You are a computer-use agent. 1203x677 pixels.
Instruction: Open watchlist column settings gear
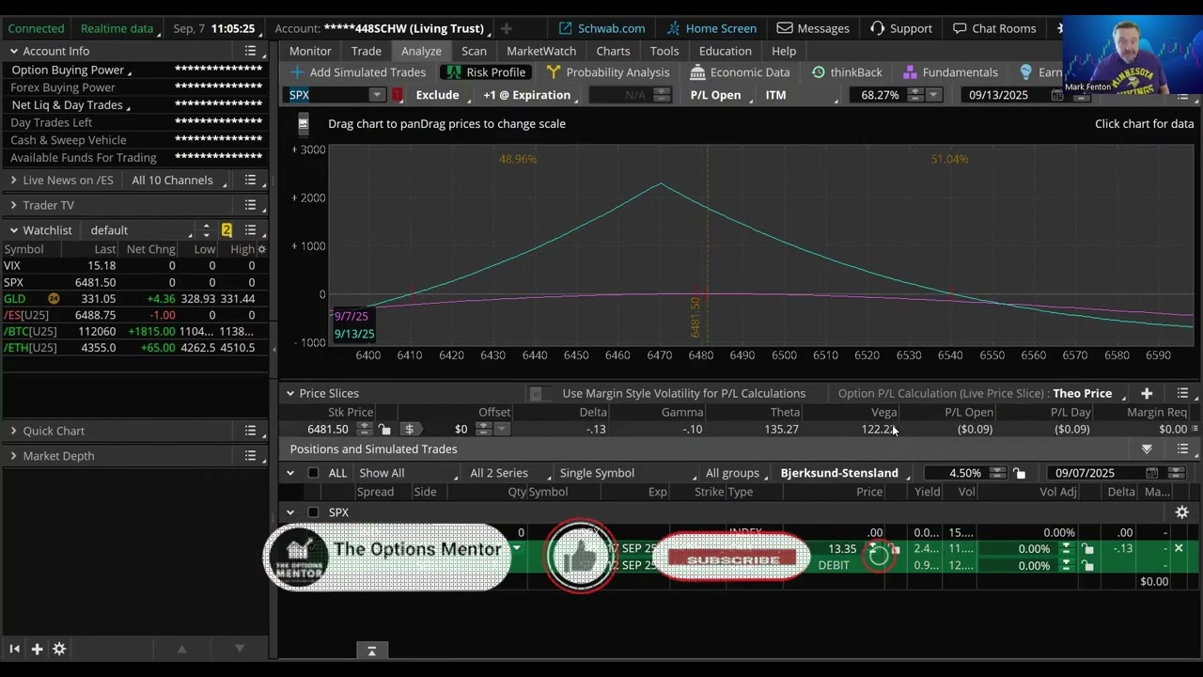(x=261, y=249)
